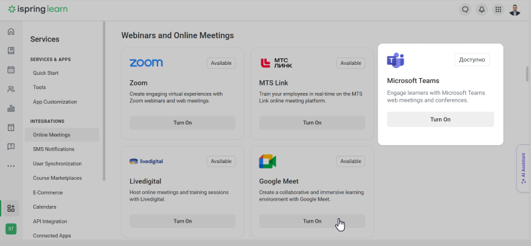Open the users icon in sidebar

[x=11, y=89]
